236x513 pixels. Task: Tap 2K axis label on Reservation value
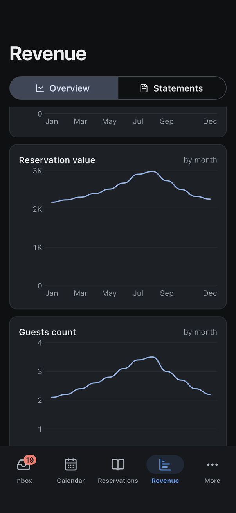tap(37, 209)
